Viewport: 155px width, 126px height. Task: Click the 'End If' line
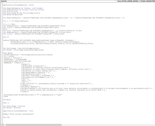click(6, 37)
